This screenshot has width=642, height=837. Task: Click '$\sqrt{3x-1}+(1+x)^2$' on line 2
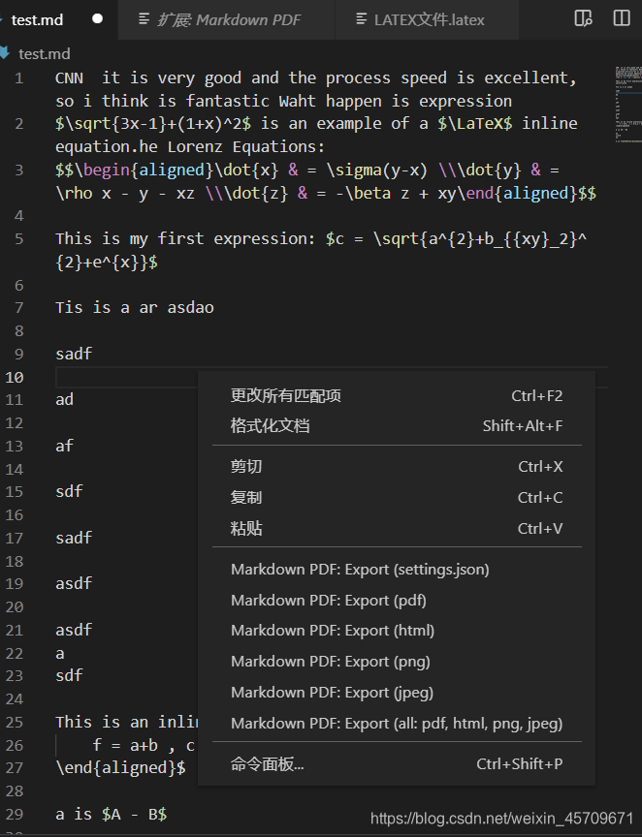point(153,123)
